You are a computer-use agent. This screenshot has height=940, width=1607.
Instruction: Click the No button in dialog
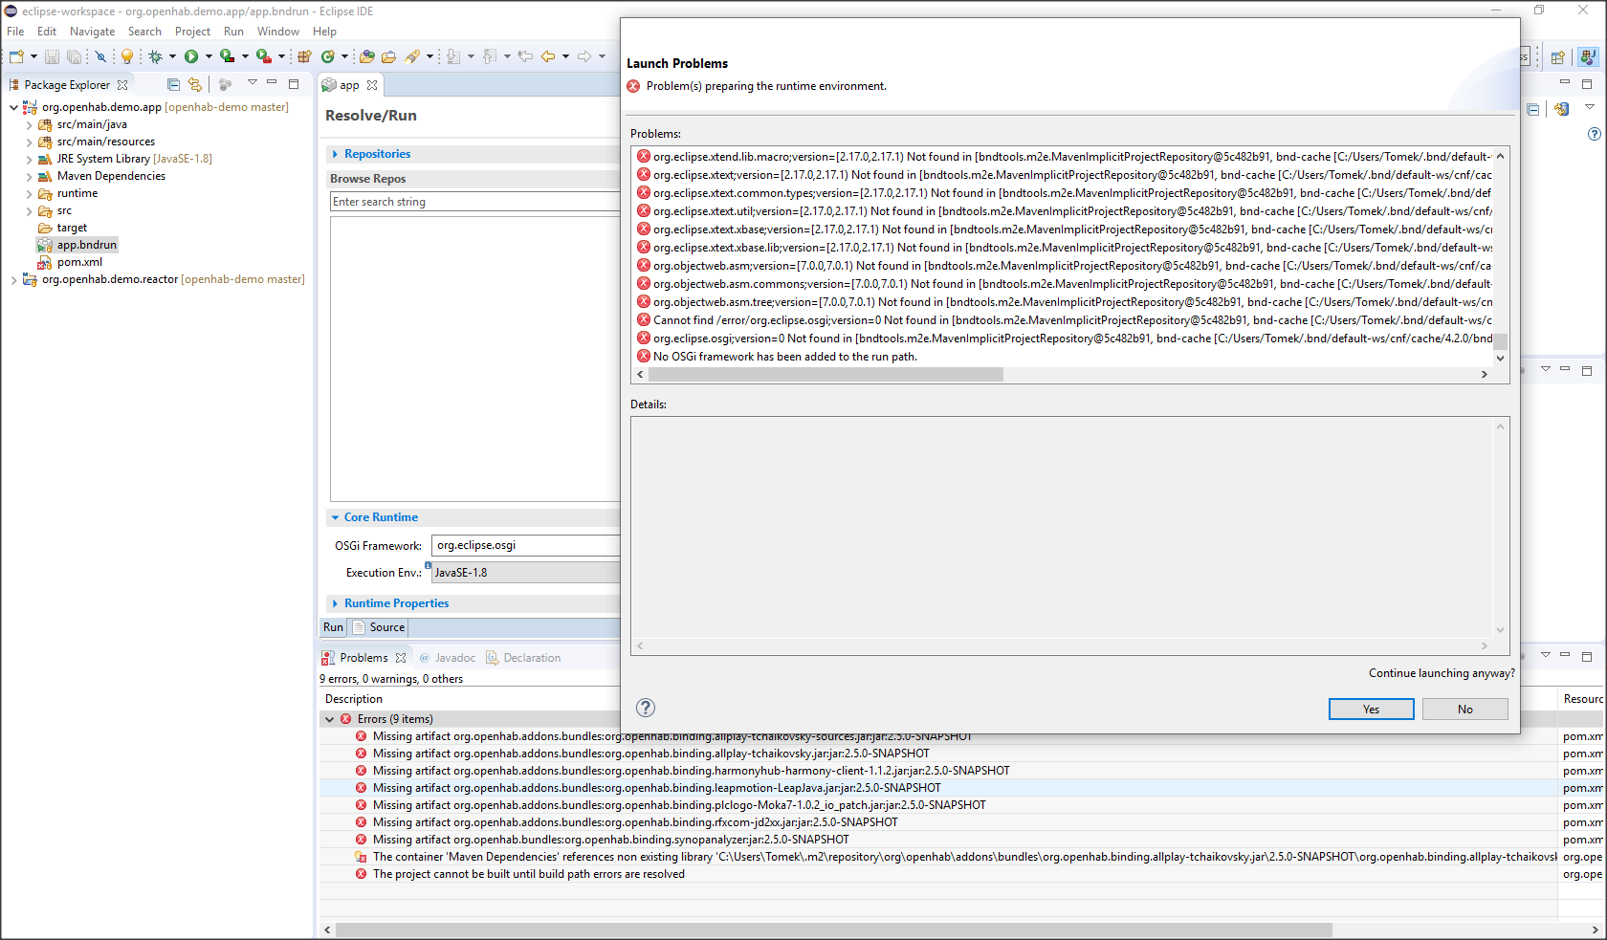tap(1464, 709)
